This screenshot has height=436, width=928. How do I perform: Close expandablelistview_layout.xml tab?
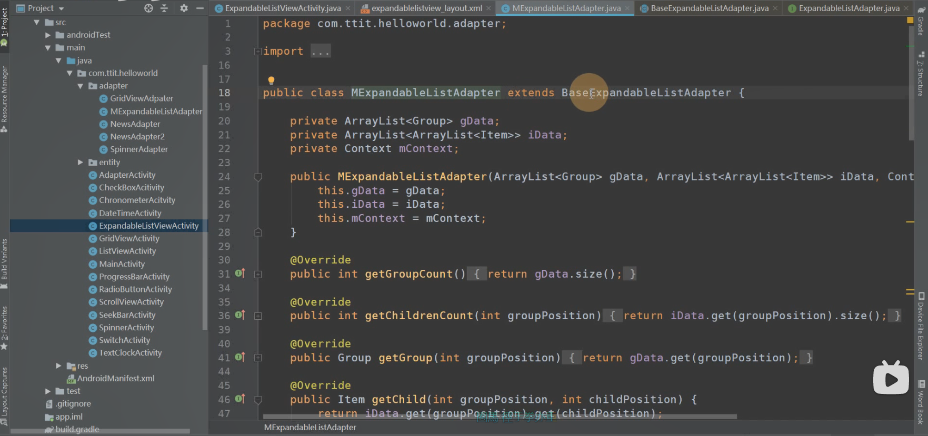tap(488, 8)
